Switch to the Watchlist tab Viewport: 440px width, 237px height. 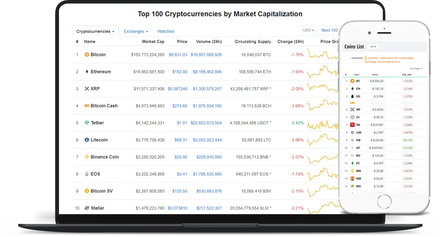pyautogui.click(x=165, y=31)
